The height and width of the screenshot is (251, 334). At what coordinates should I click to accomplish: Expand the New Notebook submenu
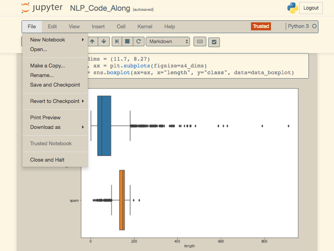click(x=47, y=40)
